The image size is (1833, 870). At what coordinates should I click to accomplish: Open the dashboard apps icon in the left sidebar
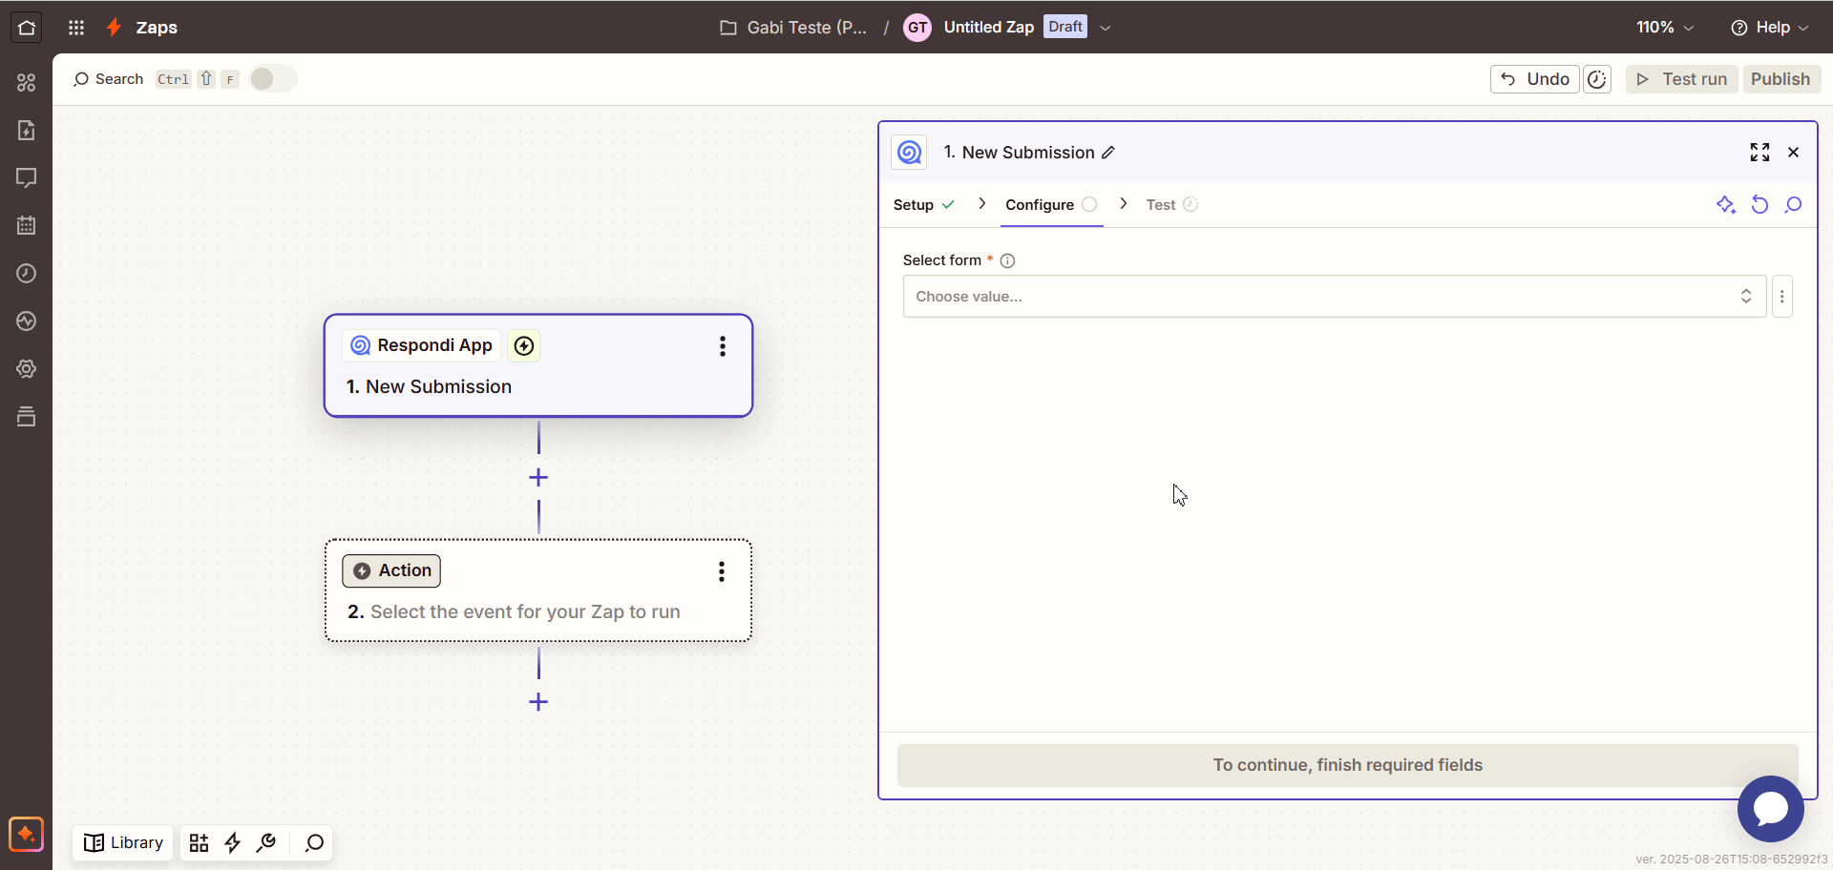coord(27,83)
